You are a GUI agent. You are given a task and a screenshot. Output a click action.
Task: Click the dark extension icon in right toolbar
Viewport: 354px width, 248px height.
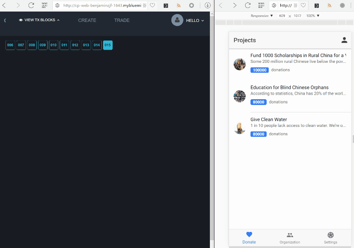click(316, 5)
